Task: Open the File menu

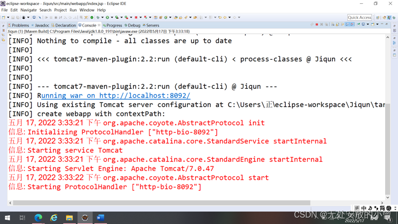Action: tap(5, 10)
